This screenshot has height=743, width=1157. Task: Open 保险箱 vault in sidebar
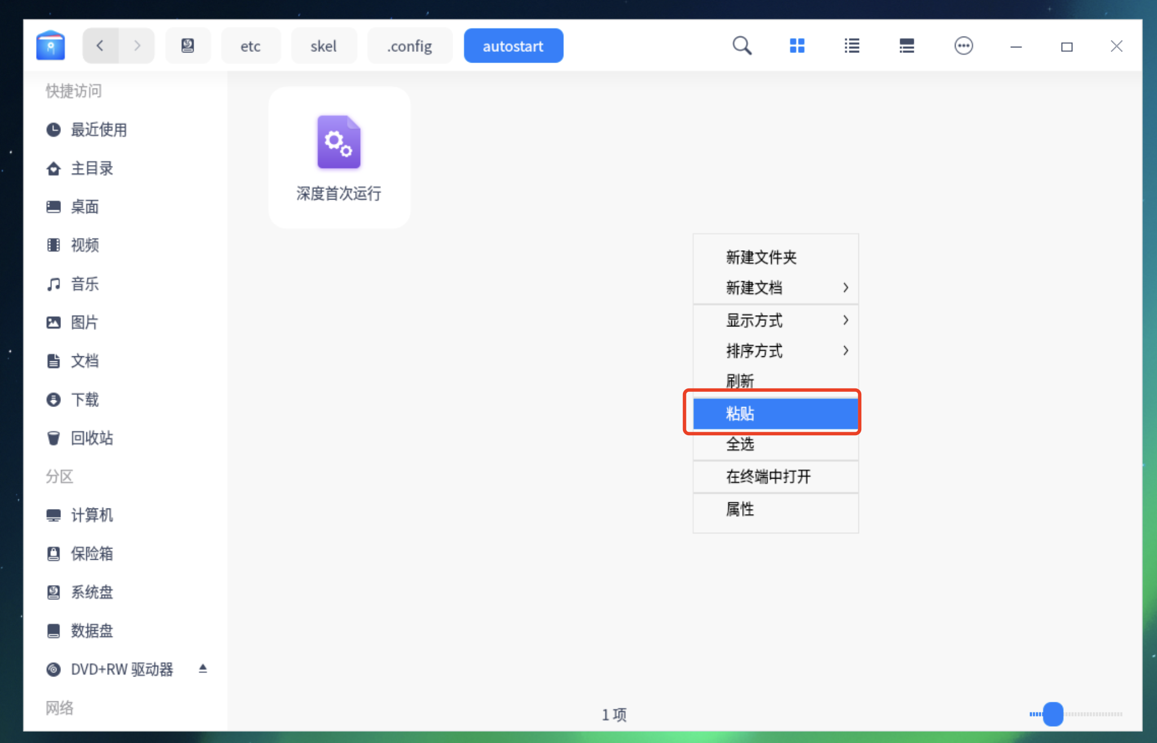(125, 554)
